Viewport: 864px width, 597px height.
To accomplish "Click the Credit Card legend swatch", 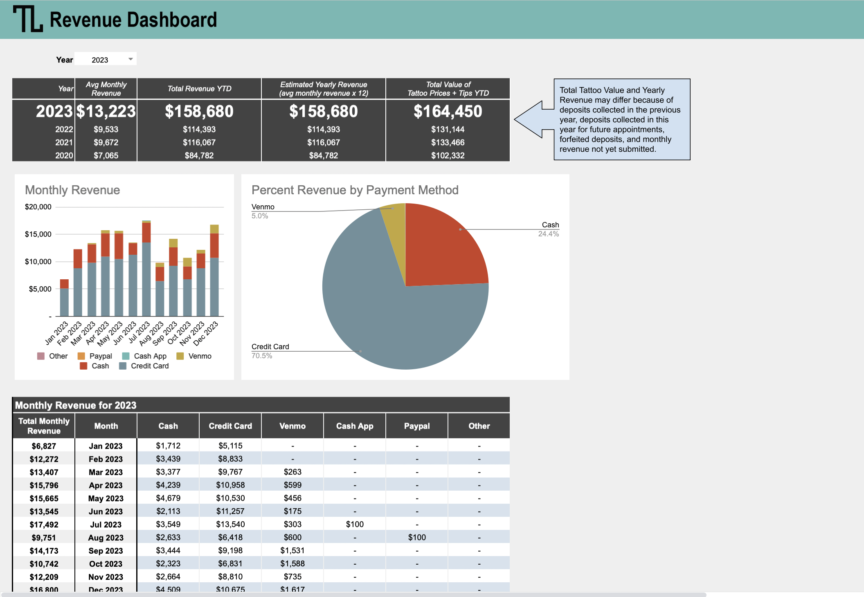I will [x=123, y=366].
